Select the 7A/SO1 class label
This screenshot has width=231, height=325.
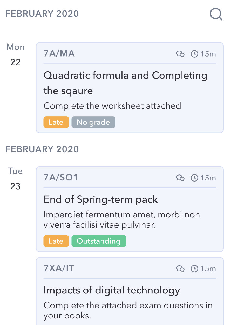[61, 178]
